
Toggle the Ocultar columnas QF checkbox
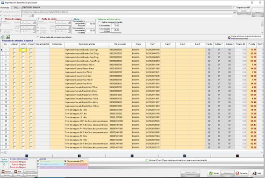(x=4, y=167)
